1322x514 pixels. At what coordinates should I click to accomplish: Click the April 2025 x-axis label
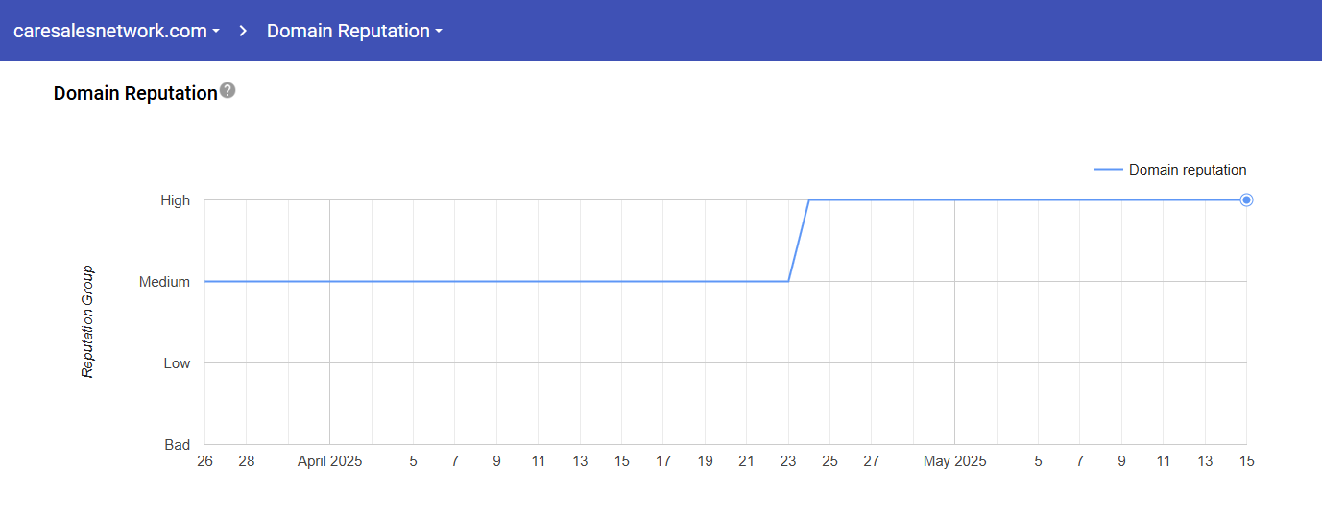329,461
